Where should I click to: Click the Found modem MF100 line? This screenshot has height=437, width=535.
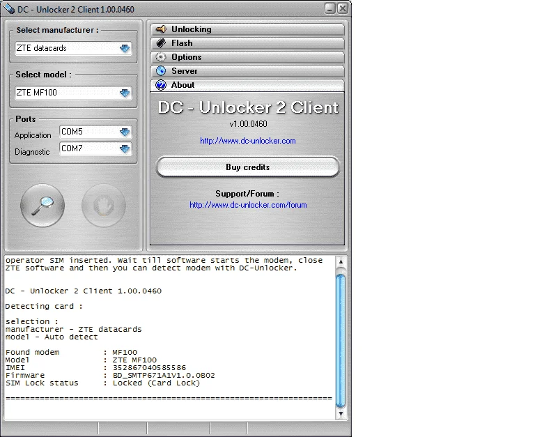coord(71,353)
